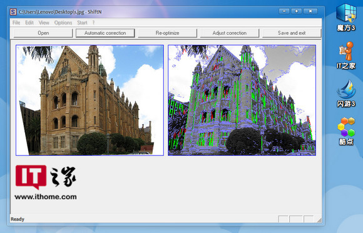This screenshot has width=363, height=233.
Task: Click the Re-optimize button
Action: pyautogui.click(x=167, y=33)
